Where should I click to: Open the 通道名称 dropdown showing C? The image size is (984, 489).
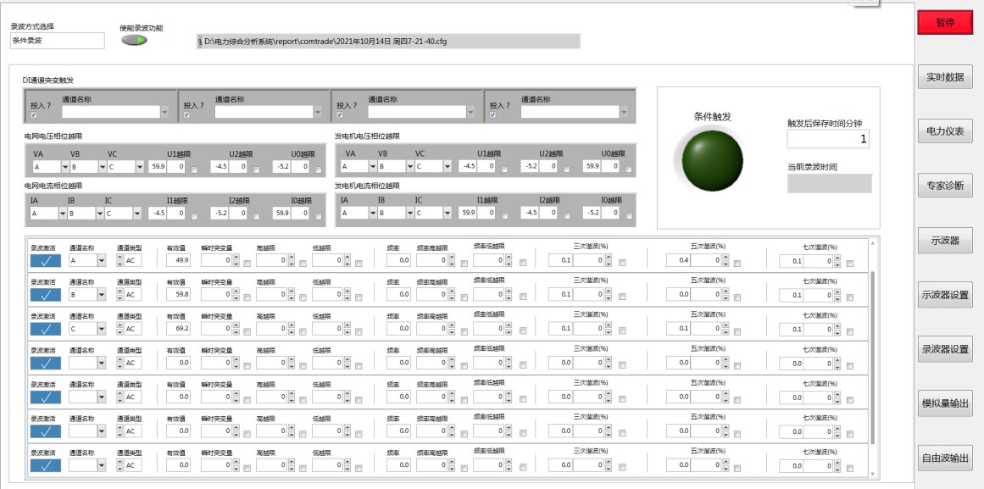pos(102,328)
